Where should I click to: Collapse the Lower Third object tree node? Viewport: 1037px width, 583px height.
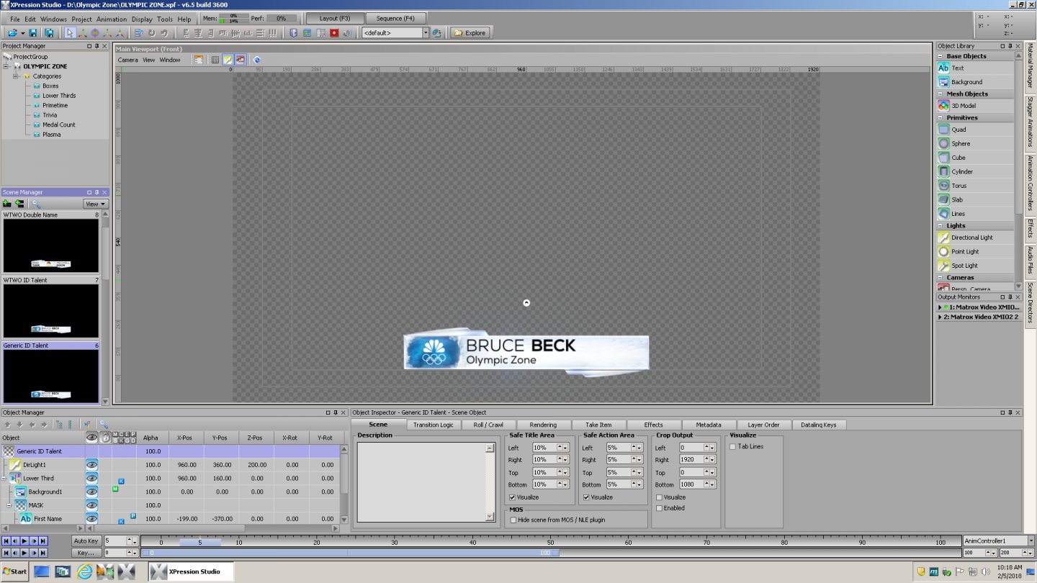tap(4, 478)
